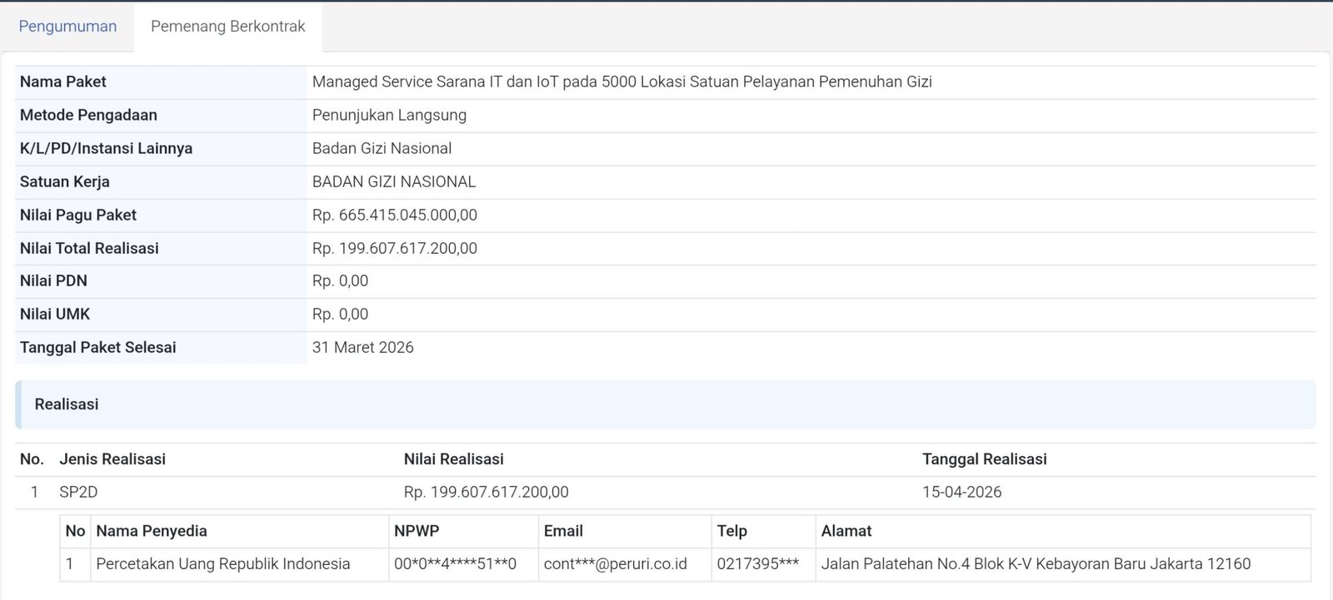Click the Nilai Pagu Paket amount Rp. 665.415.045.000,00

[x=394, y=215]
